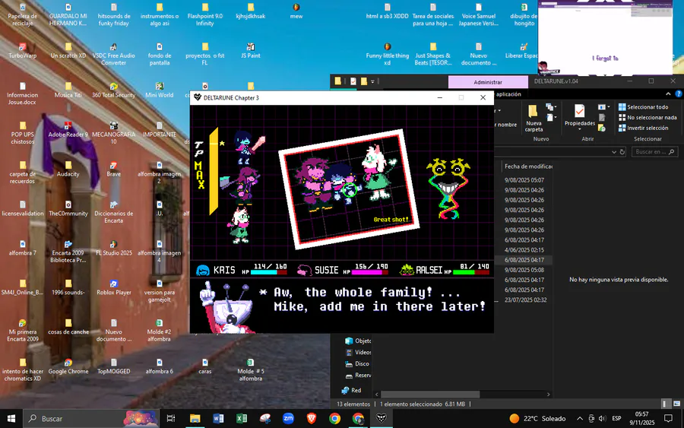Open the Google Chrome desktop shortcut
This screenshot has width=684, height=428.
[68, 366]
